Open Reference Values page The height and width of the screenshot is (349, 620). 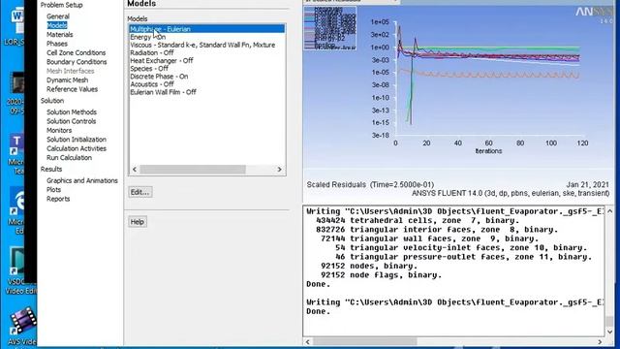tap(72, 89)
